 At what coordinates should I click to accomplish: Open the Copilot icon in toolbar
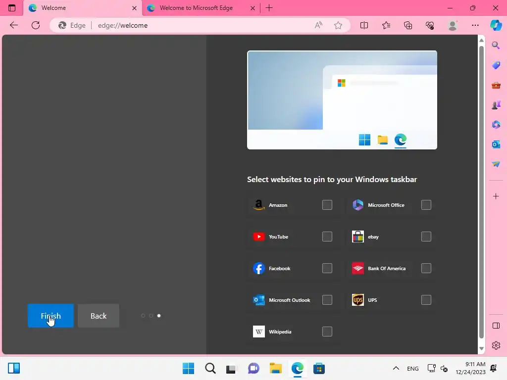coord(496,25)
